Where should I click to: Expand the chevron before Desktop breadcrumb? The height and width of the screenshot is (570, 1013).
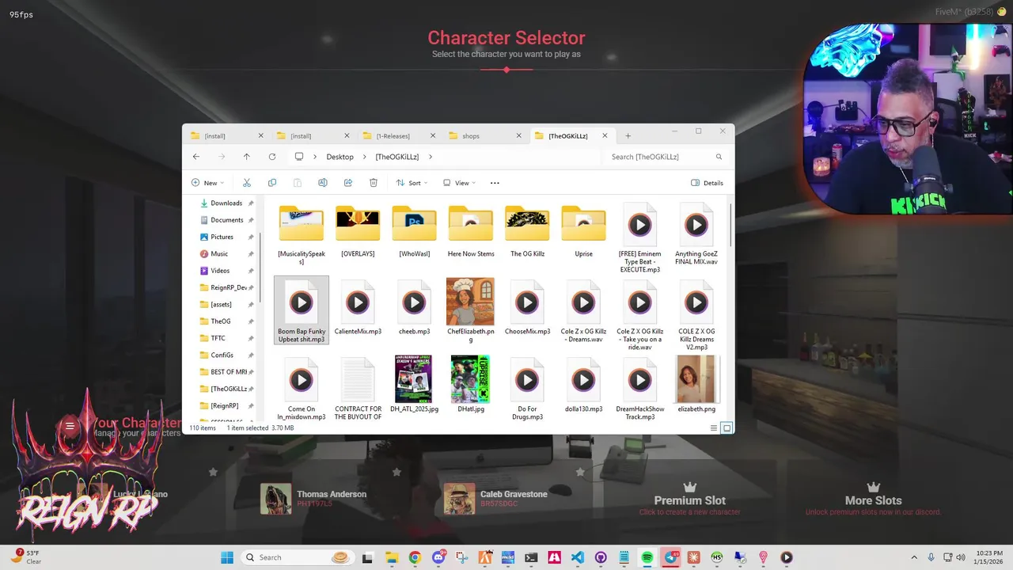[x=315, y=157]
